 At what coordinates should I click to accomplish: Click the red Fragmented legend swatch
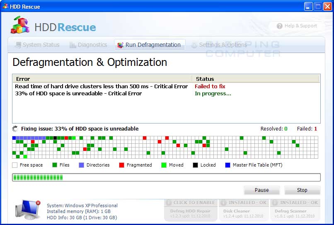(121, 165)
